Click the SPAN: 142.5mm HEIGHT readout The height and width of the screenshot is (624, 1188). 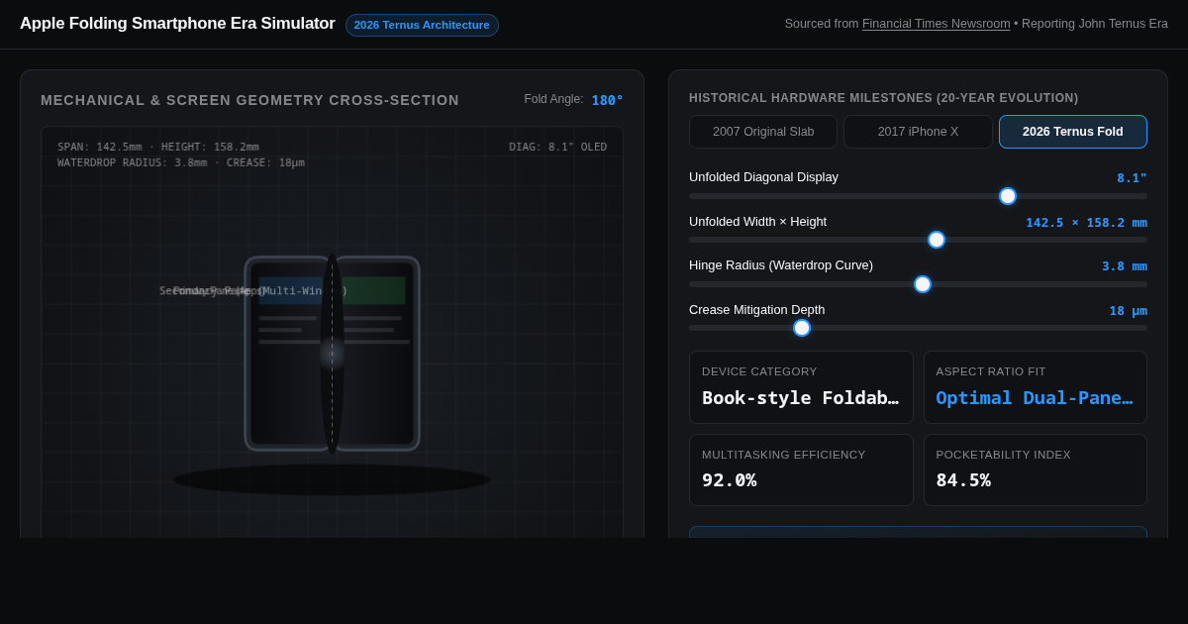click(x=158, y=147)
